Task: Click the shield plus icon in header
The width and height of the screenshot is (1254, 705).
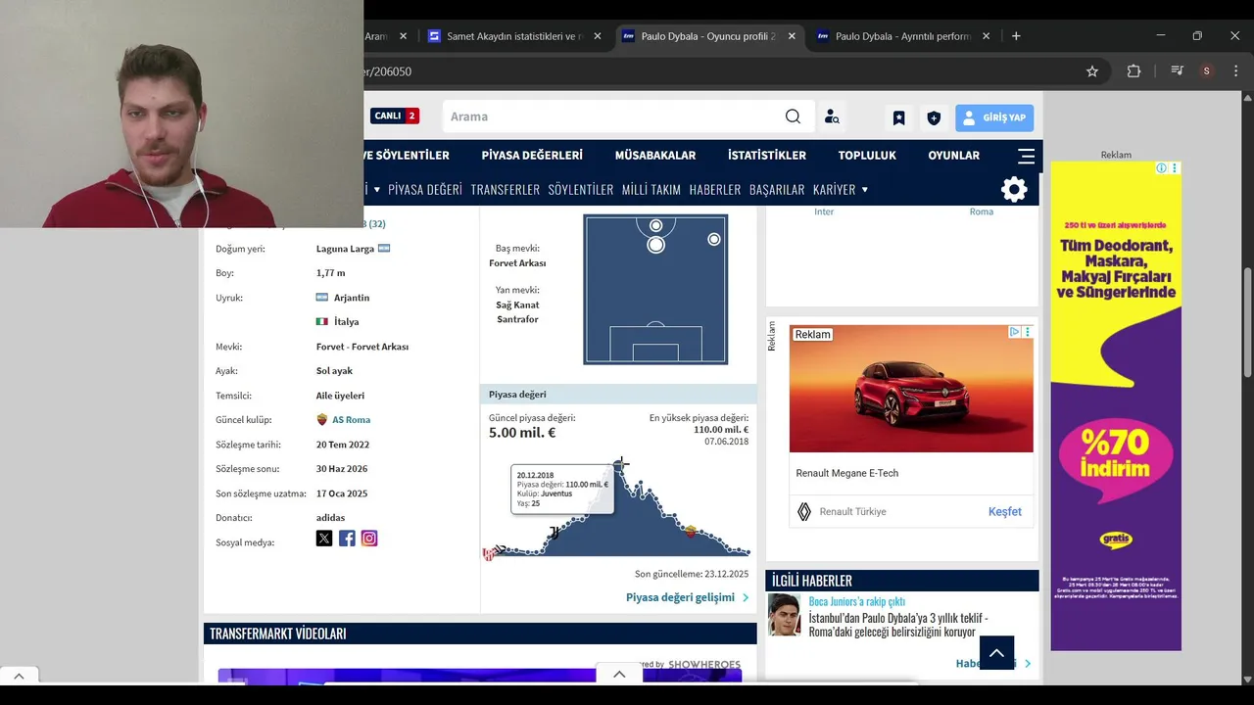Action: tap(934, 117)
